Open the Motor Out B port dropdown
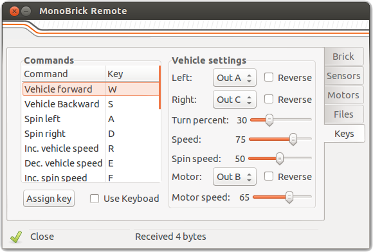Screen dimensions: 373x252 [x=235, y=177]
